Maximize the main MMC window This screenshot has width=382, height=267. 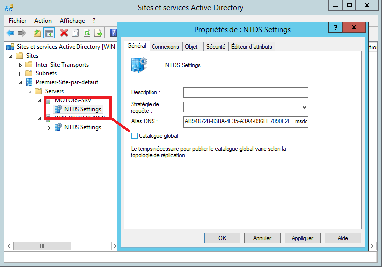[349, 5]
